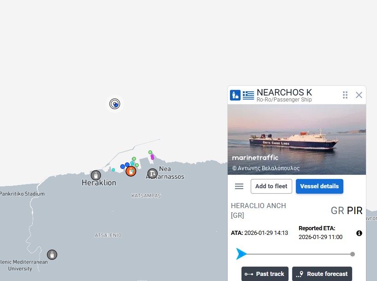Open the hamburger menu in vessel panel
The width and height of the screenshot is (377, 281).
pyautogui.click(x=239, y=186)
